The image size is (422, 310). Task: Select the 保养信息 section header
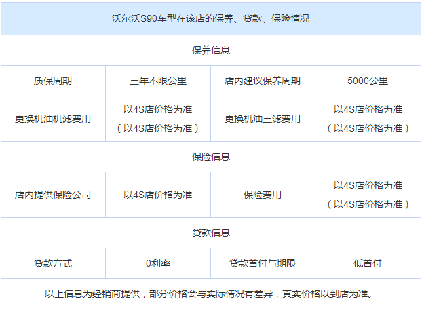(x=211, y=50)
